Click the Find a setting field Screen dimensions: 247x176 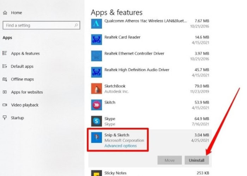pos(41,25)
